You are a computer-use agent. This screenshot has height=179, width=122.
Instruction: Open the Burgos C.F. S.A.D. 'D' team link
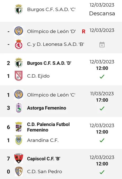point(49,63)
